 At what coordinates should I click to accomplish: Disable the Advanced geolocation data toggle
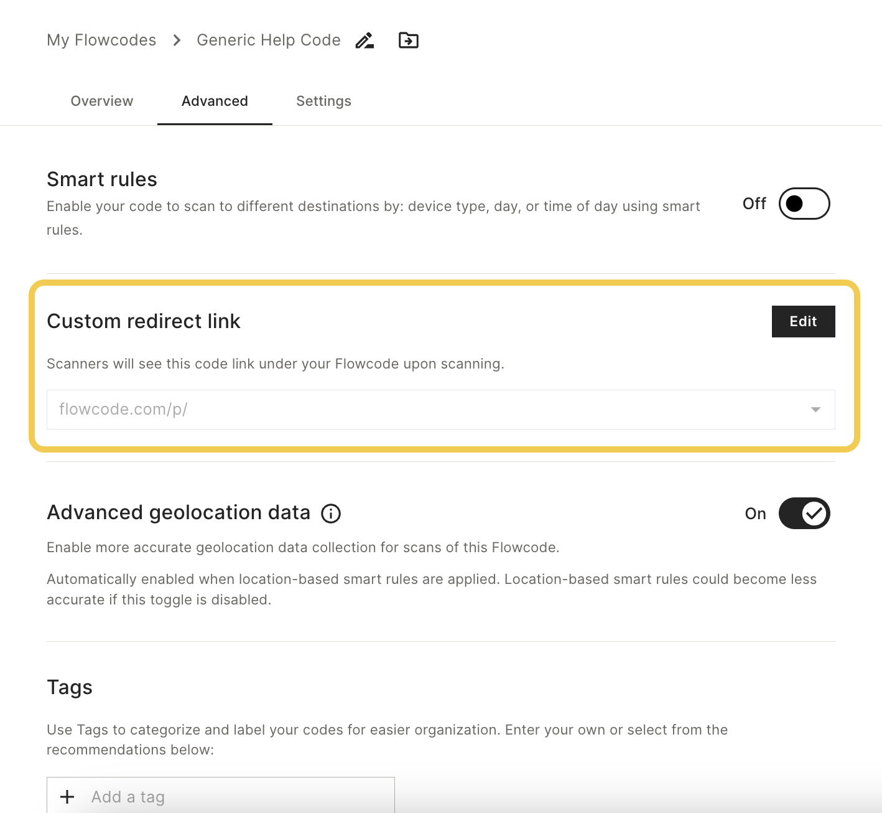tap(804, 513)
